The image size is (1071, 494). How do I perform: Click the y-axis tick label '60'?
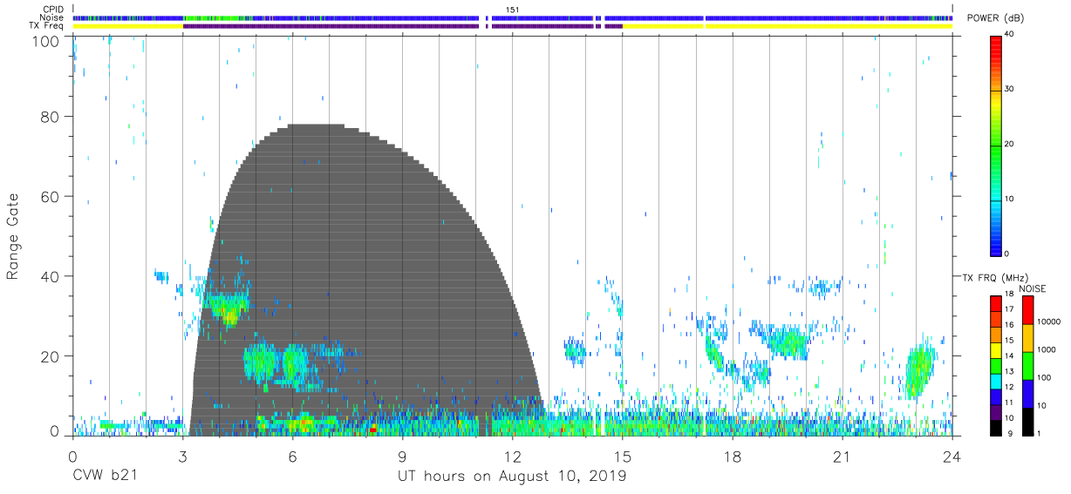pyautogui.click(x=51, y=197)
